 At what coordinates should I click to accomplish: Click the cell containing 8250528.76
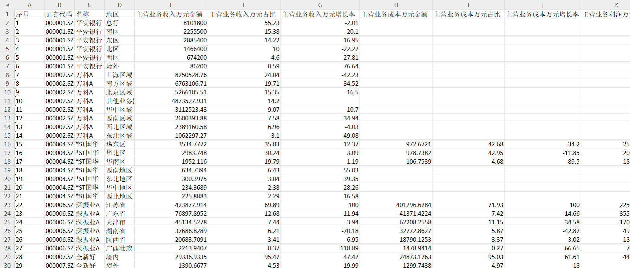tap(171, 75)
